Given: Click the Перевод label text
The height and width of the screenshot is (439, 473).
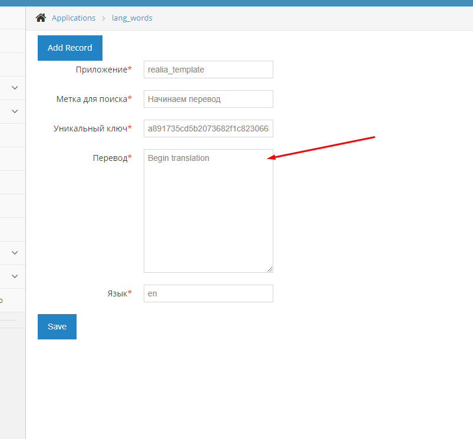Looking at the screenshot, I should [x=110, y=158].
